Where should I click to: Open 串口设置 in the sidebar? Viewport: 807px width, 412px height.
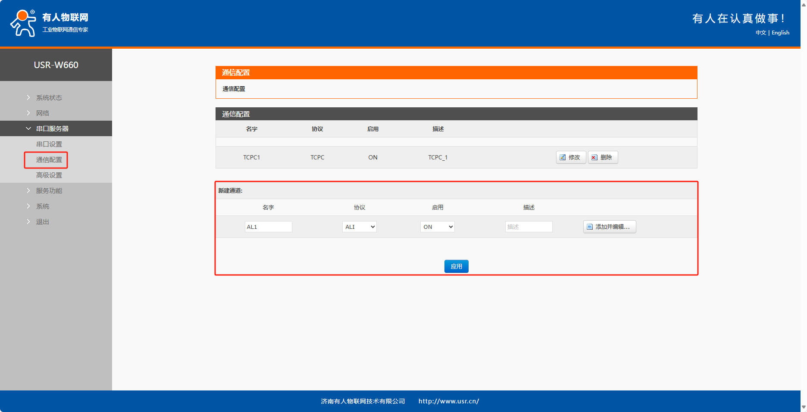pyautogui.click(x=49, y=144)
